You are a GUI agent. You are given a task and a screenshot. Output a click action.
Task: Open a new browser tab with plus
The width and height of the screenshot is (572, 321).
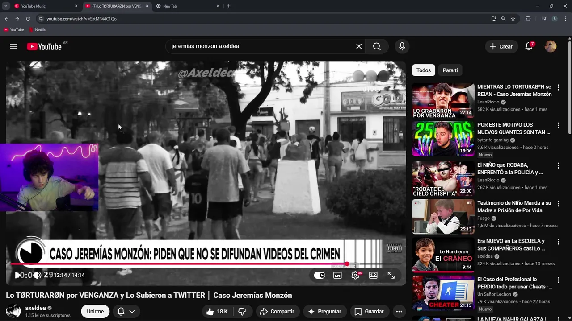coord(229,6)
